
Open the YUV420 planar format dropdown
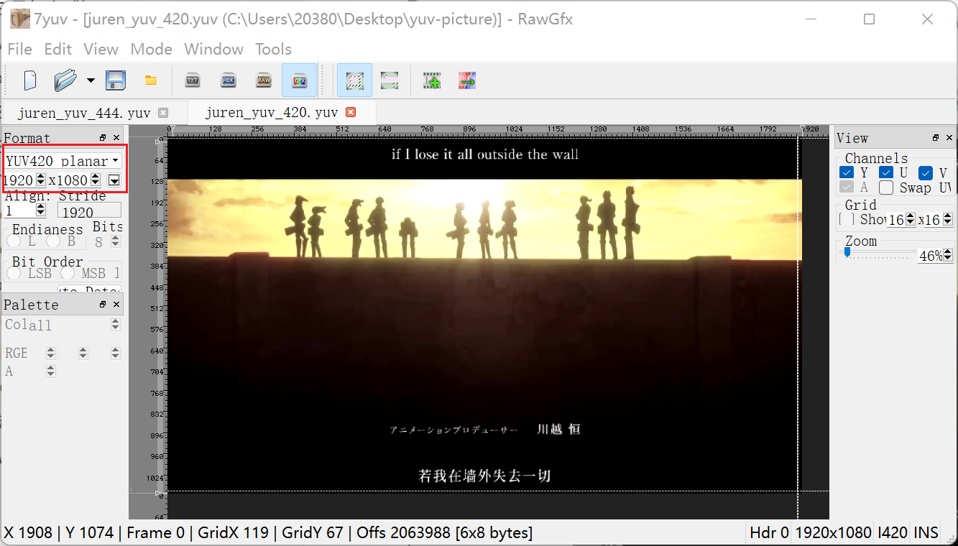click(x=114, y=159)
